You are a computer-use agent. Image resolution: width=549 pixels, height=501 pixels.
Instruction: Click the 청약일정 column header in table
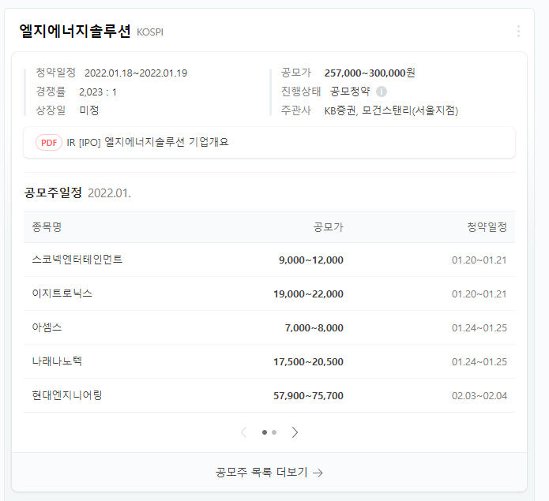coord(487,227)
